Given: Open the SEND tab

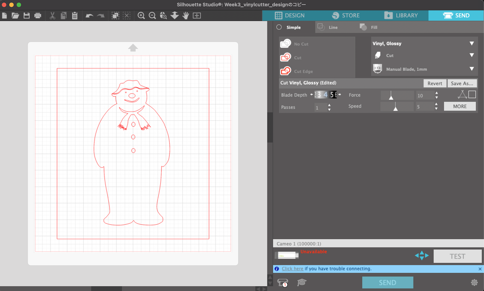Looking at the screenshot, I should 456,16.
